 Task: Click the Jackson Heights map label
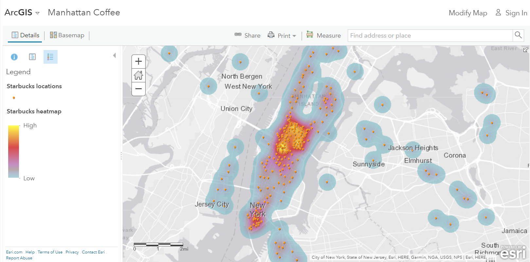click(413, 148)
